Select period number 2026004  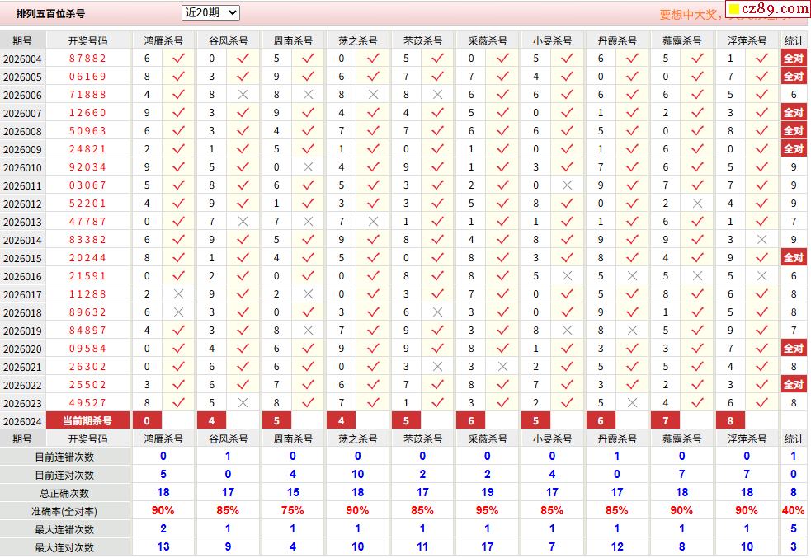22,59
